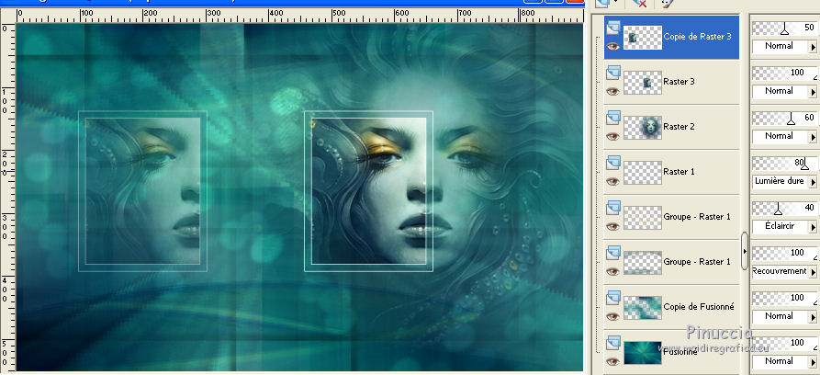The width and height of the screenshot is (820, 375).
Task: Click layer type icon of the original Fusionné layer
Action: click(613, 343)
